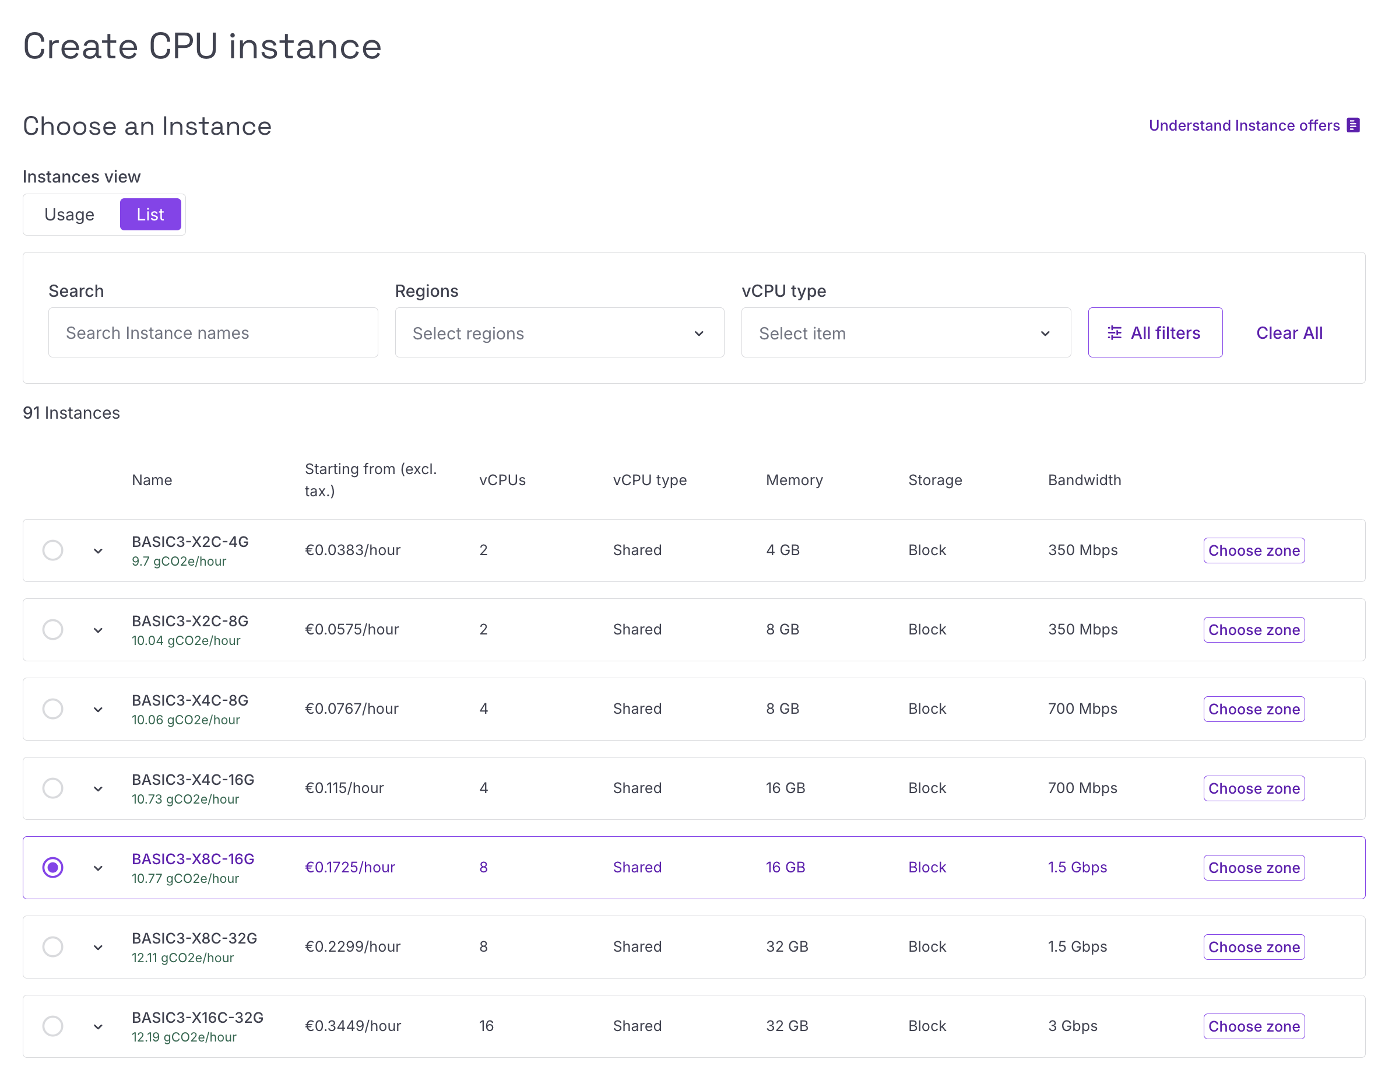Viewport: 1385px width, 1073px height.
Task: Expand the BASIC3-X4C-16G row chevron
Action: click(x=99, y=789)
